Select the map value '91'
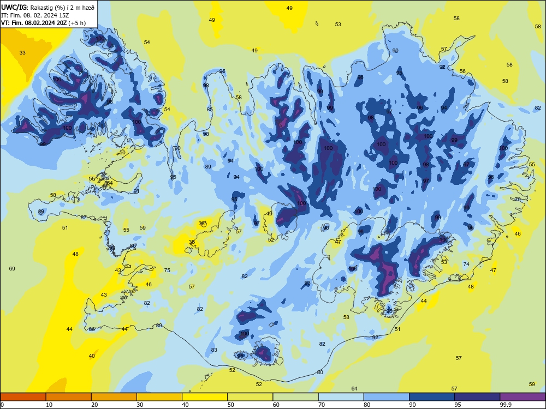The height and width of the screenshot is (409, 546). click(136, 191)
